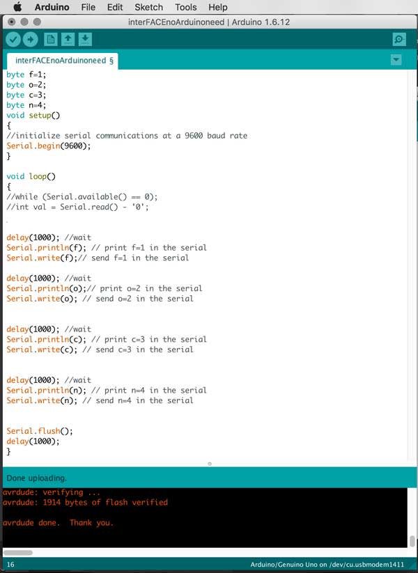Click the commented "int val = Serial.read()" line
Image resolution: width=418 pixels, height=573 pixels.
pos(77,207)
